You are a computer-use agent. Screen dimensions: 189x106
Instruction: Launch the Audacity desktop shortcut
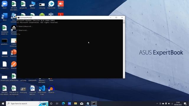pyautogui.click(x=51, y=89)
